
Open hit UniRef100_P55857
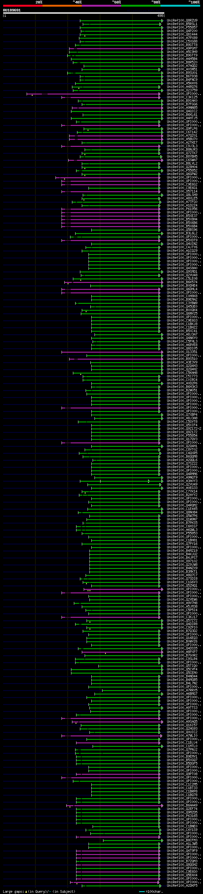182,27
